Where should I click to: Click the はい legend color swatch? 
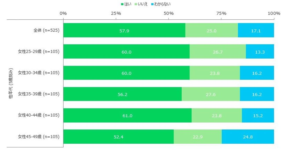point(122,4)
